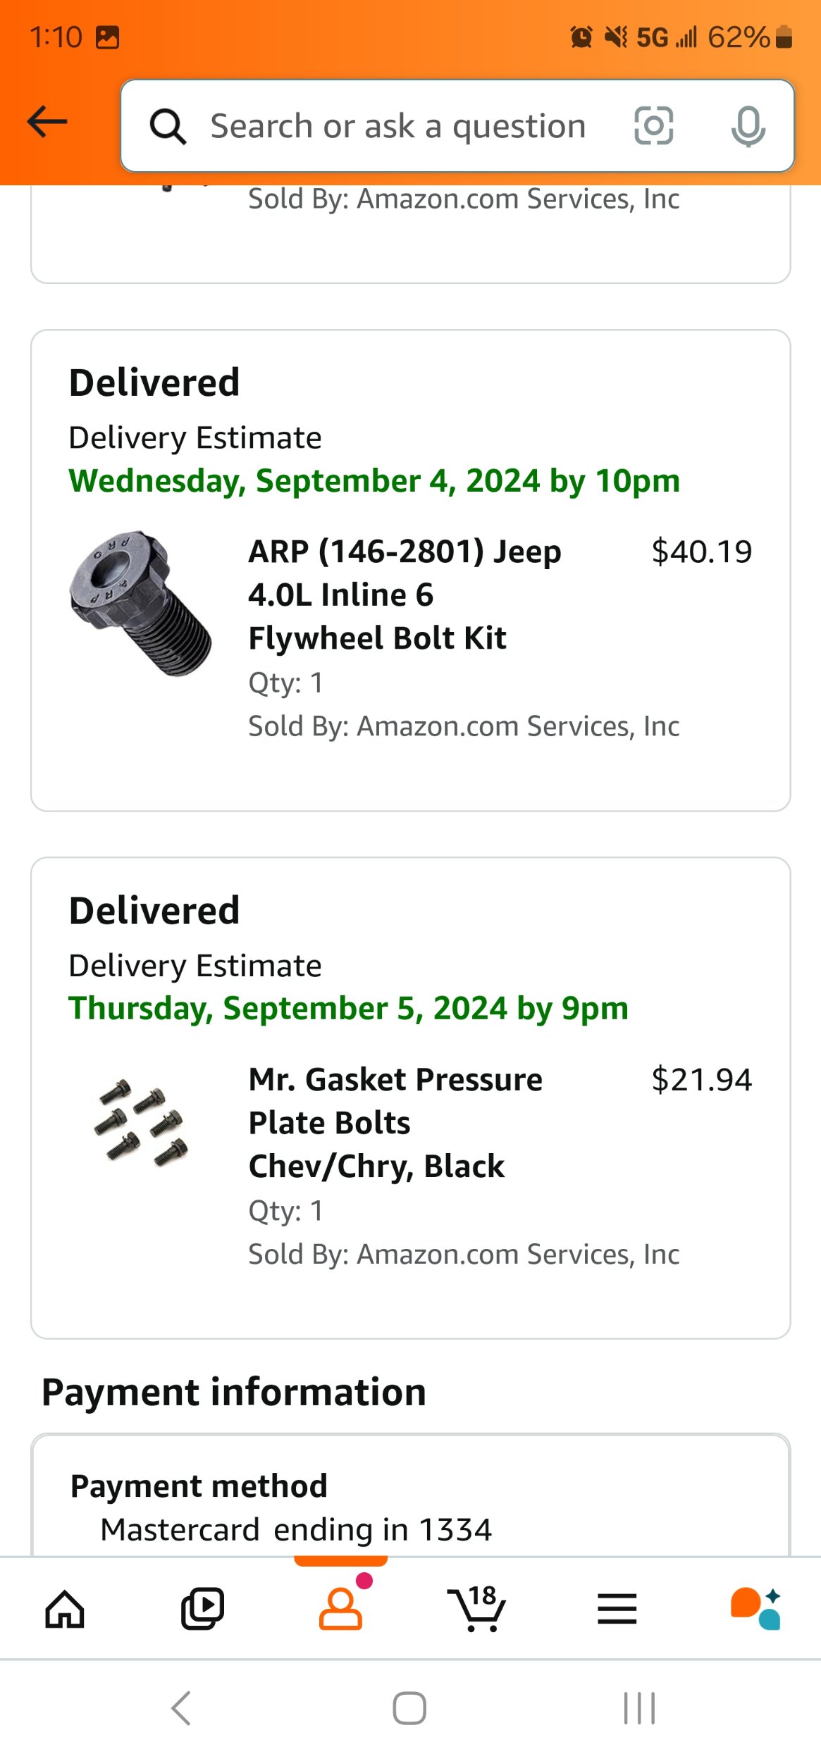Tap the $40.19 price of ARP kit

pyautogui.click(x=701, y=552)
